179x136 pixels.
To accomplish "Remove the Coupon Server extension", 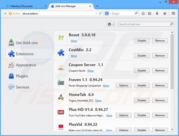I will (160, 71).
